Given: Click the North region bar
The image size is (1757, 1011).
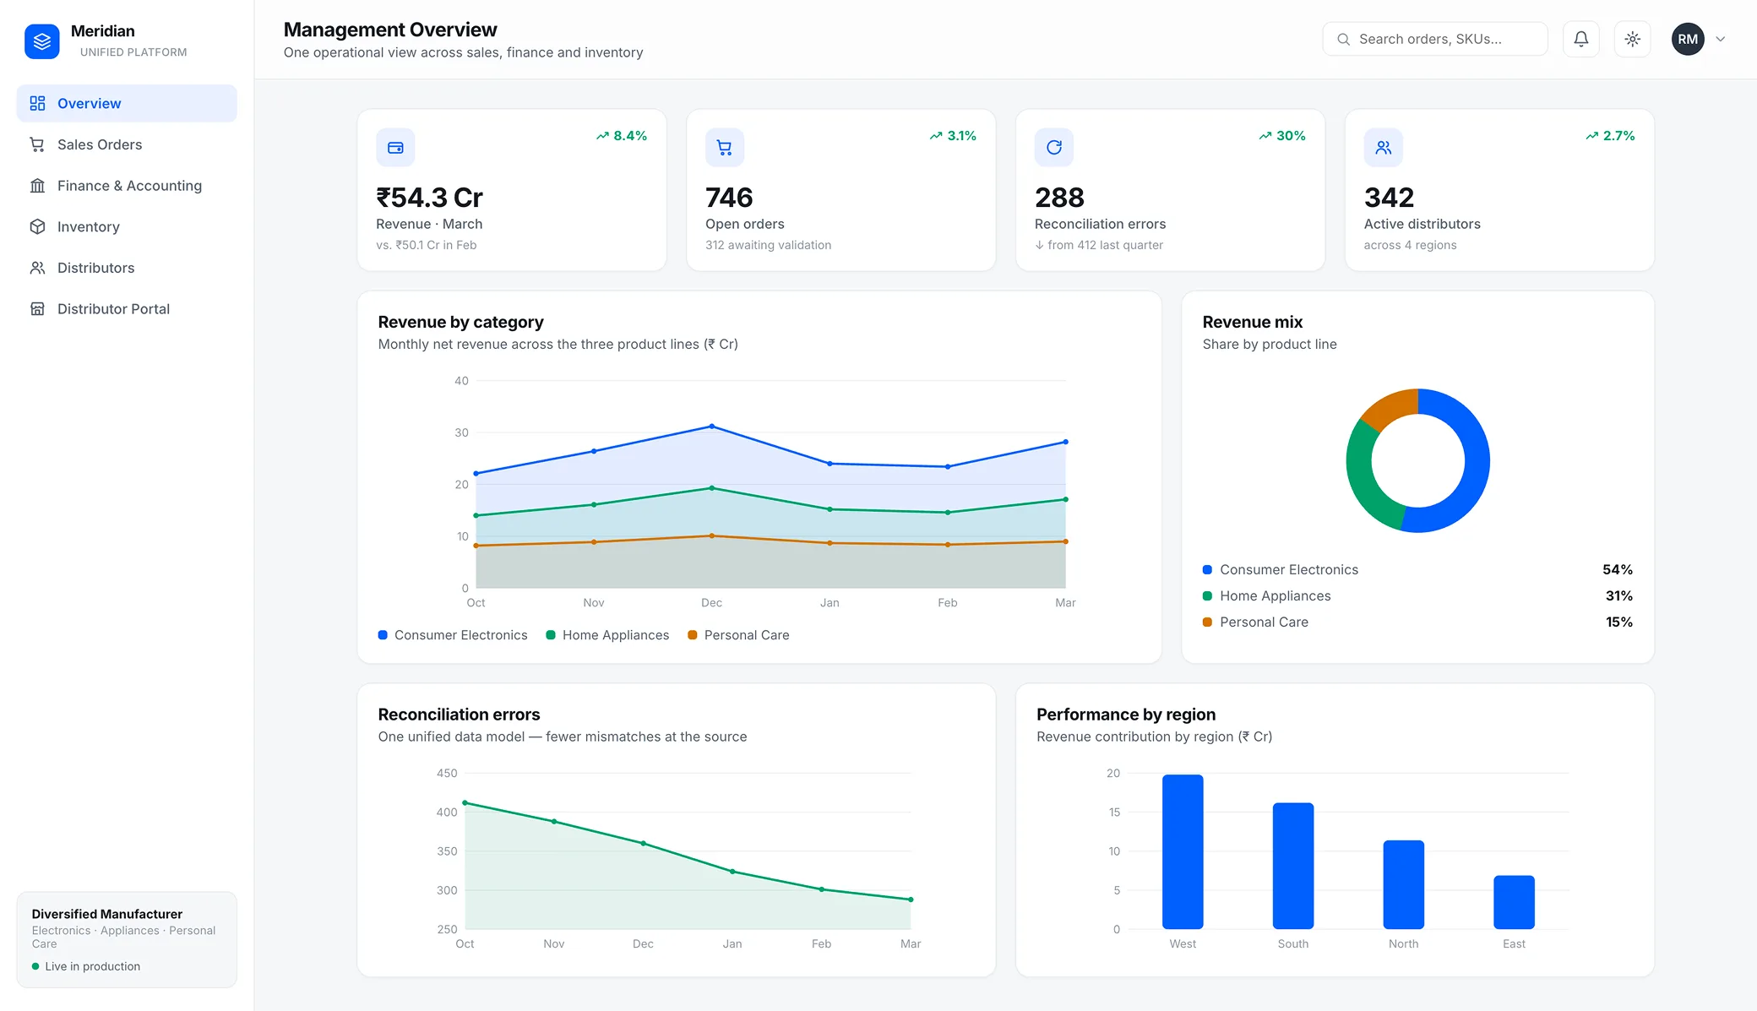Looking at the screenshot, I should point(1404,884).
